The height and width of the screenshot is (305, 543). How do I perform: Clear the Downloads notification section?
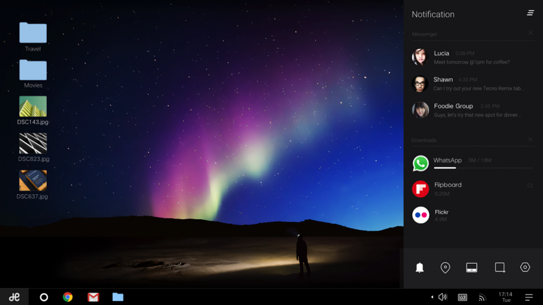tap(530, 140)
